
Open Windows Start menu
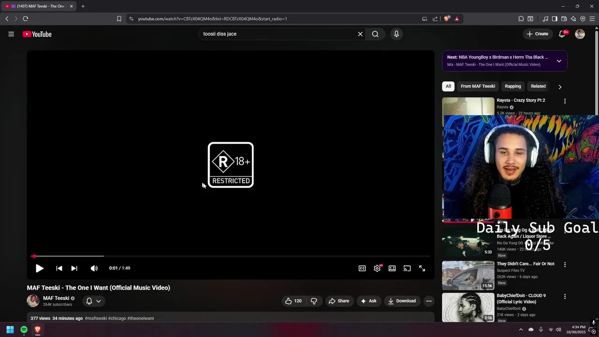pos(10,330)
